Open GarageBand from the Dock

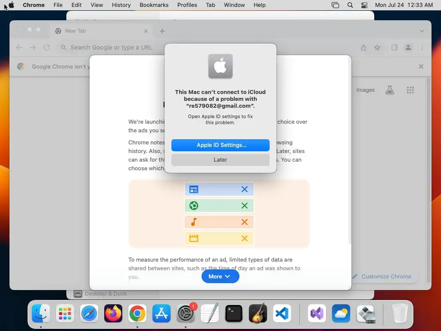tap(258, 313)
